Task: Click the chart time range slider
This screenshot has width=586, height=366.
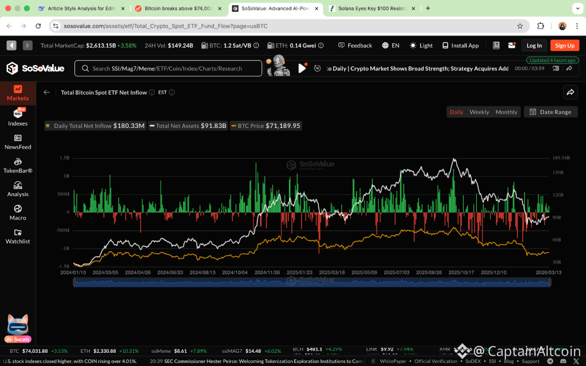Action: [312, 282]
